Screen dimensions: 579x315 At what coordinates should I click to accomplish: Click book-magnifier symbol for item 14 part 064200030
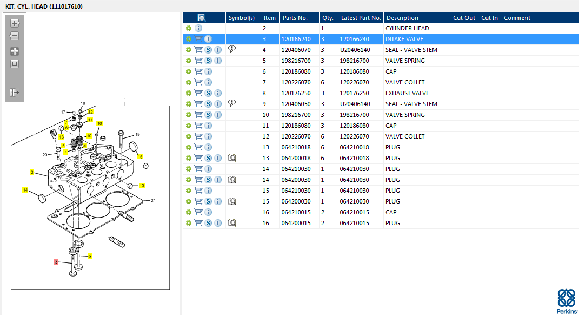231,180
